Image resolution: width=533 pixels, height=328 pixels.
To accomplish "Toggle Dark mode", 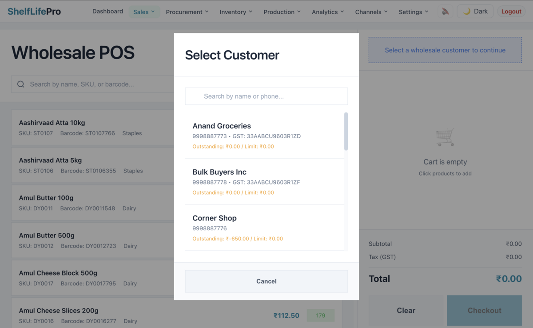I will pyautogui.click(x=475, y=11).
